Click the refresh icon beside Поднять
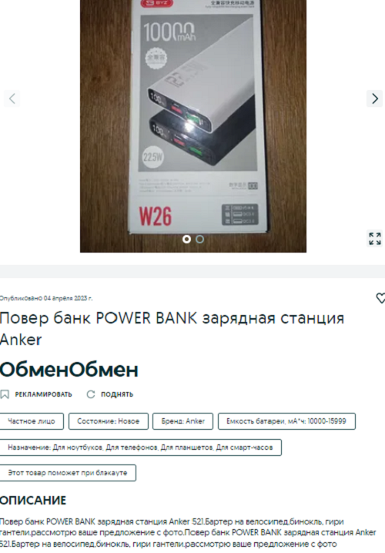 pyautogui.click(x=91, y=394)
